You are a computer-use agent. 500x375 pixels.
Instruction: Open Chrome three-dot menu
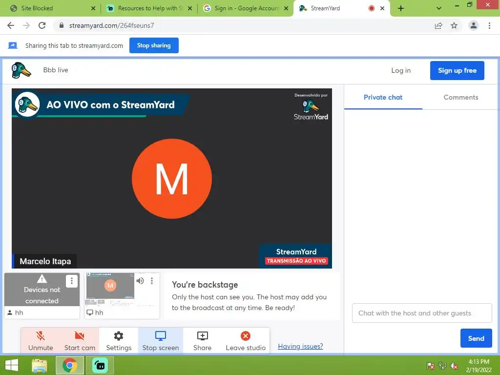click(x=489, y=25)
